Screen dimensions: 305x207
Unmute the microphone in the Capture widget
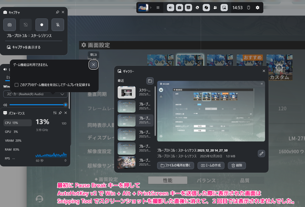(x=57, y=25)
